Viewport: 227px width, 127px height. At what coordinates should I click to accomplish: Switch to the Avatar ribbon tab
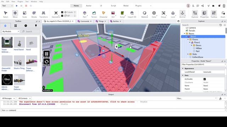pyautogui.click(x=89, y=6)
